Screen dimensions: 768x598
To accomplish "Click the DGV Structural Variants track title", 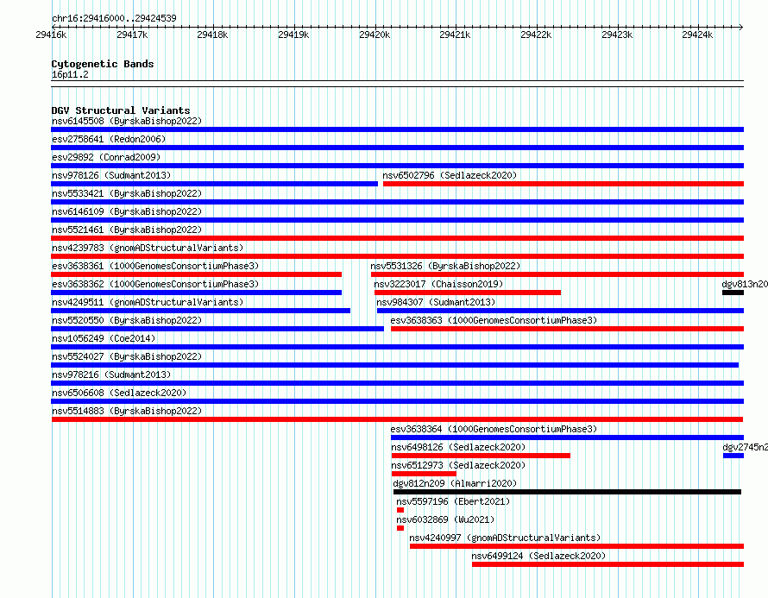I will (x=121, y=110).
